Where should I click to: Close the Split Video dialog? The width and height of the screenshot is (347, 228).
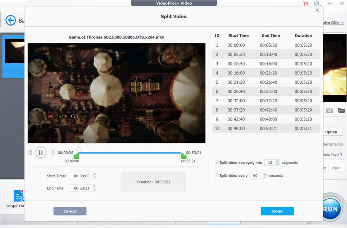(x=317, y=10)
